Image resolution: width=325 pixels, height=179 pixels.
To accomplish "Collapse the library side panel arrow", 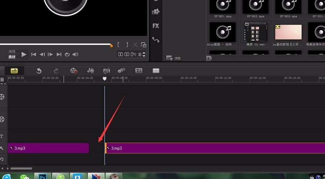I will pos(209,58).
